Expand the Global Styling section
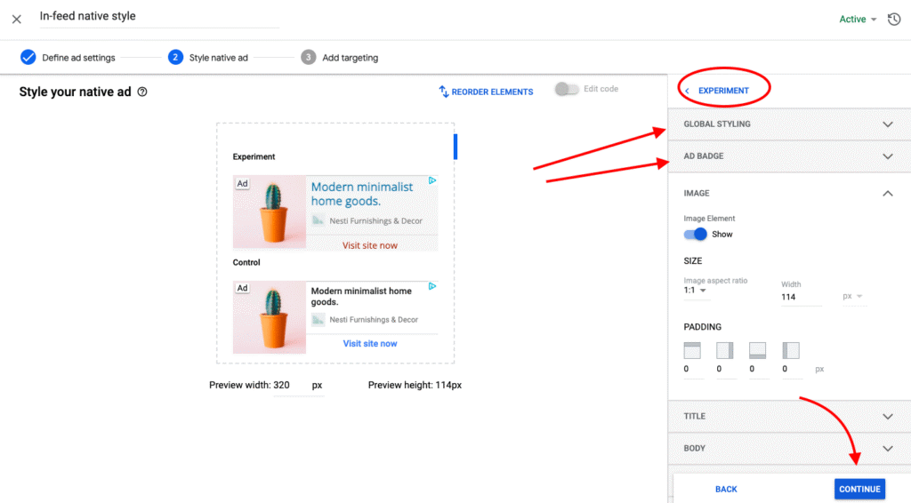 coord(790,124)
